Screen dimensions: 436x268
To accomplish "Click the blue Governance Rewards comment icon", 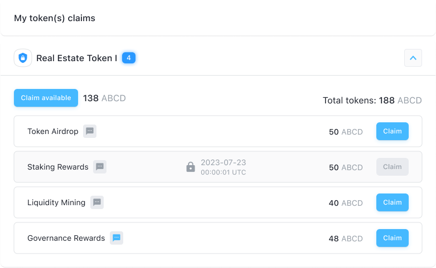I will (117, 238).
